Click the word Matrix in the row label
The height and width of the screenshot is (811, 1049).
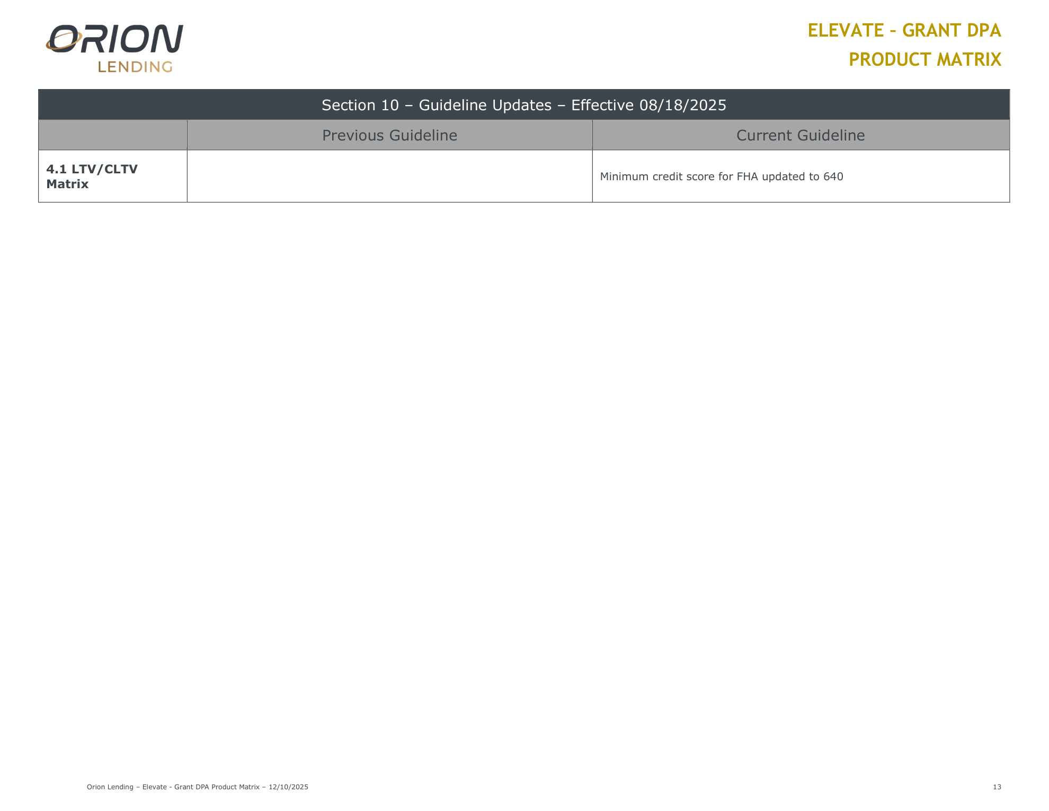pyautogui.click(x=67, y=184)
